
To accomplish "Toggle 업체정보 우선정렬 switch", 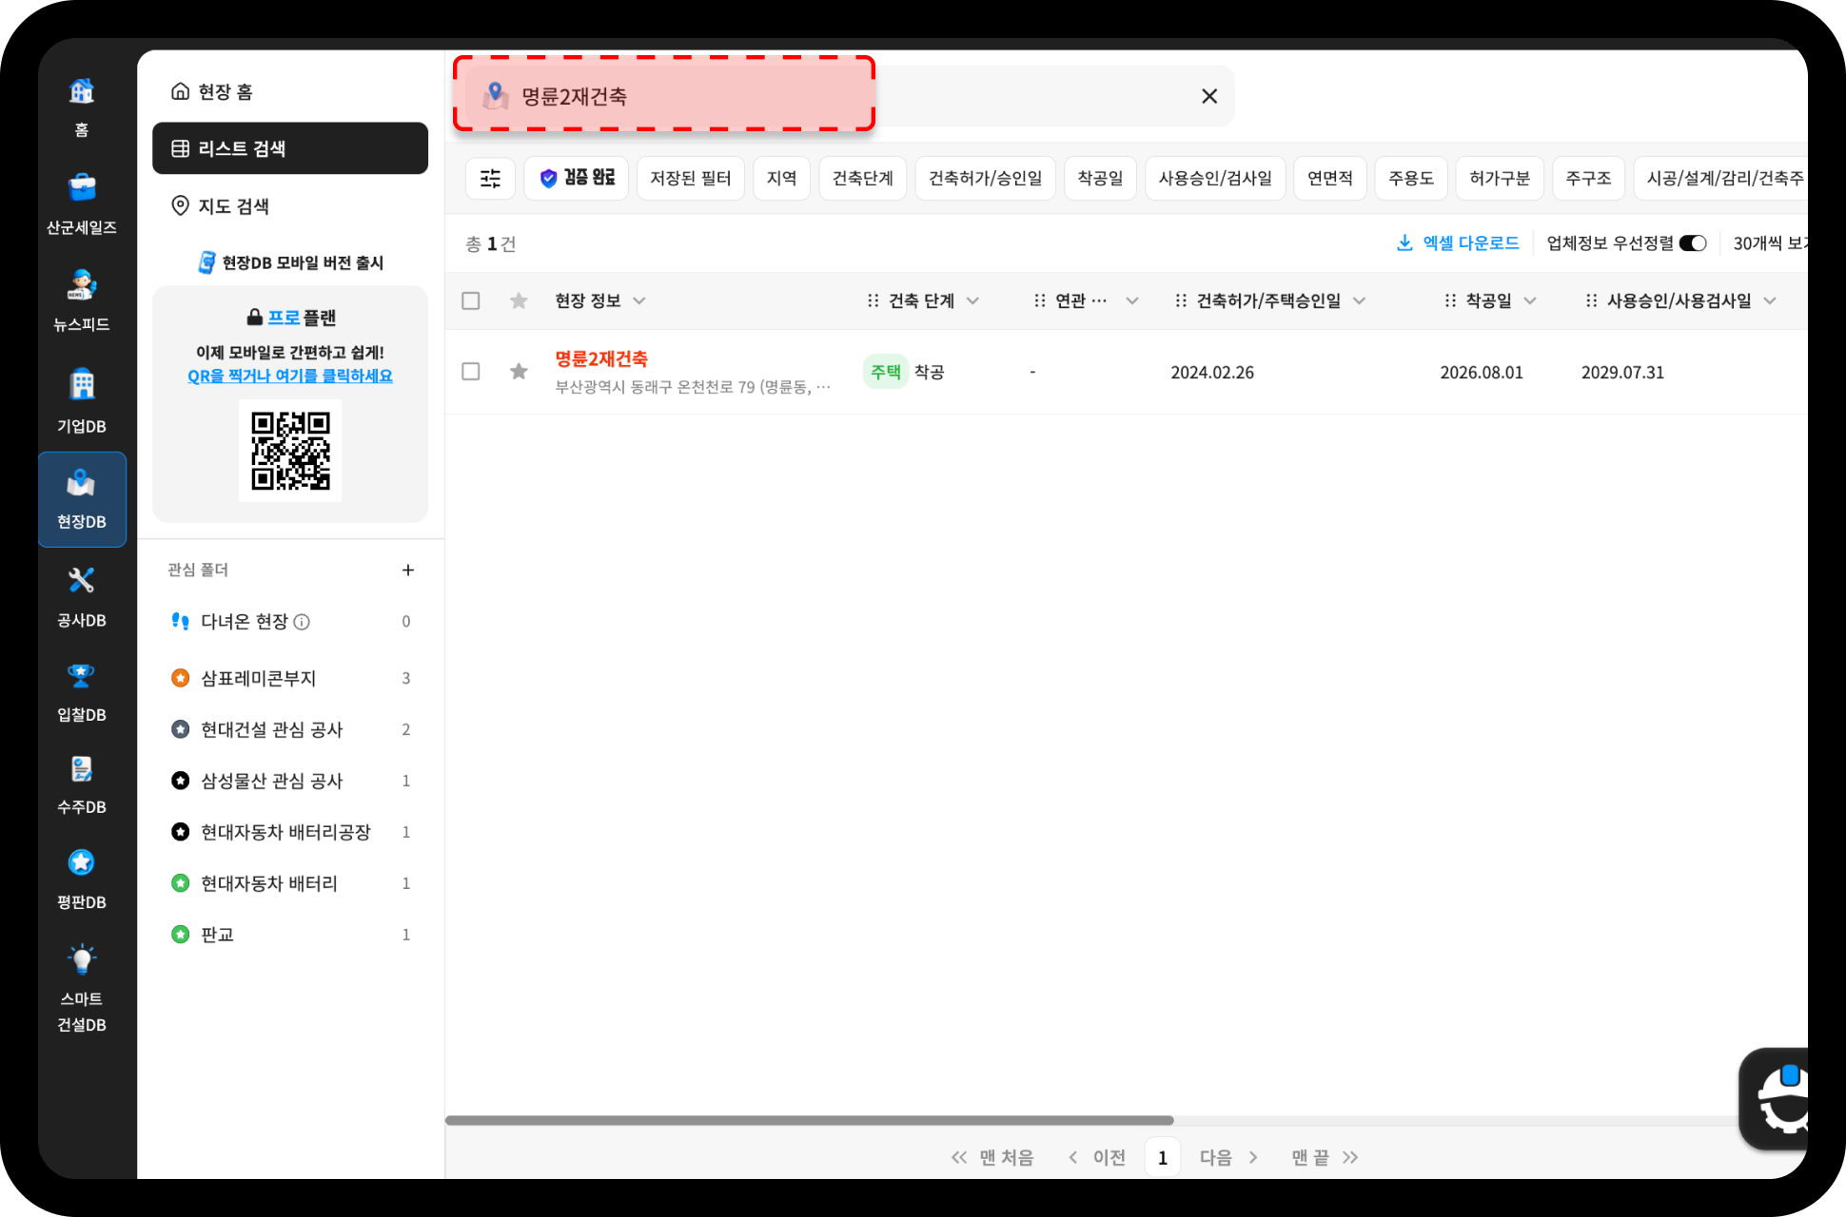I will click(x=1693, y=243).
